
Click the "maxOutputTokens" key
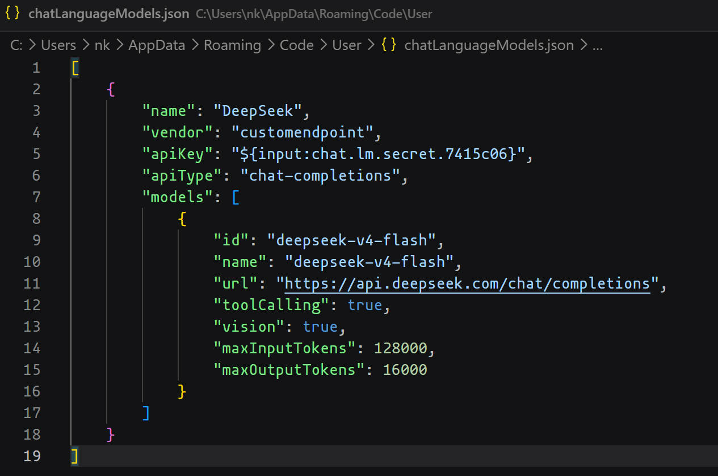point(289,370)
